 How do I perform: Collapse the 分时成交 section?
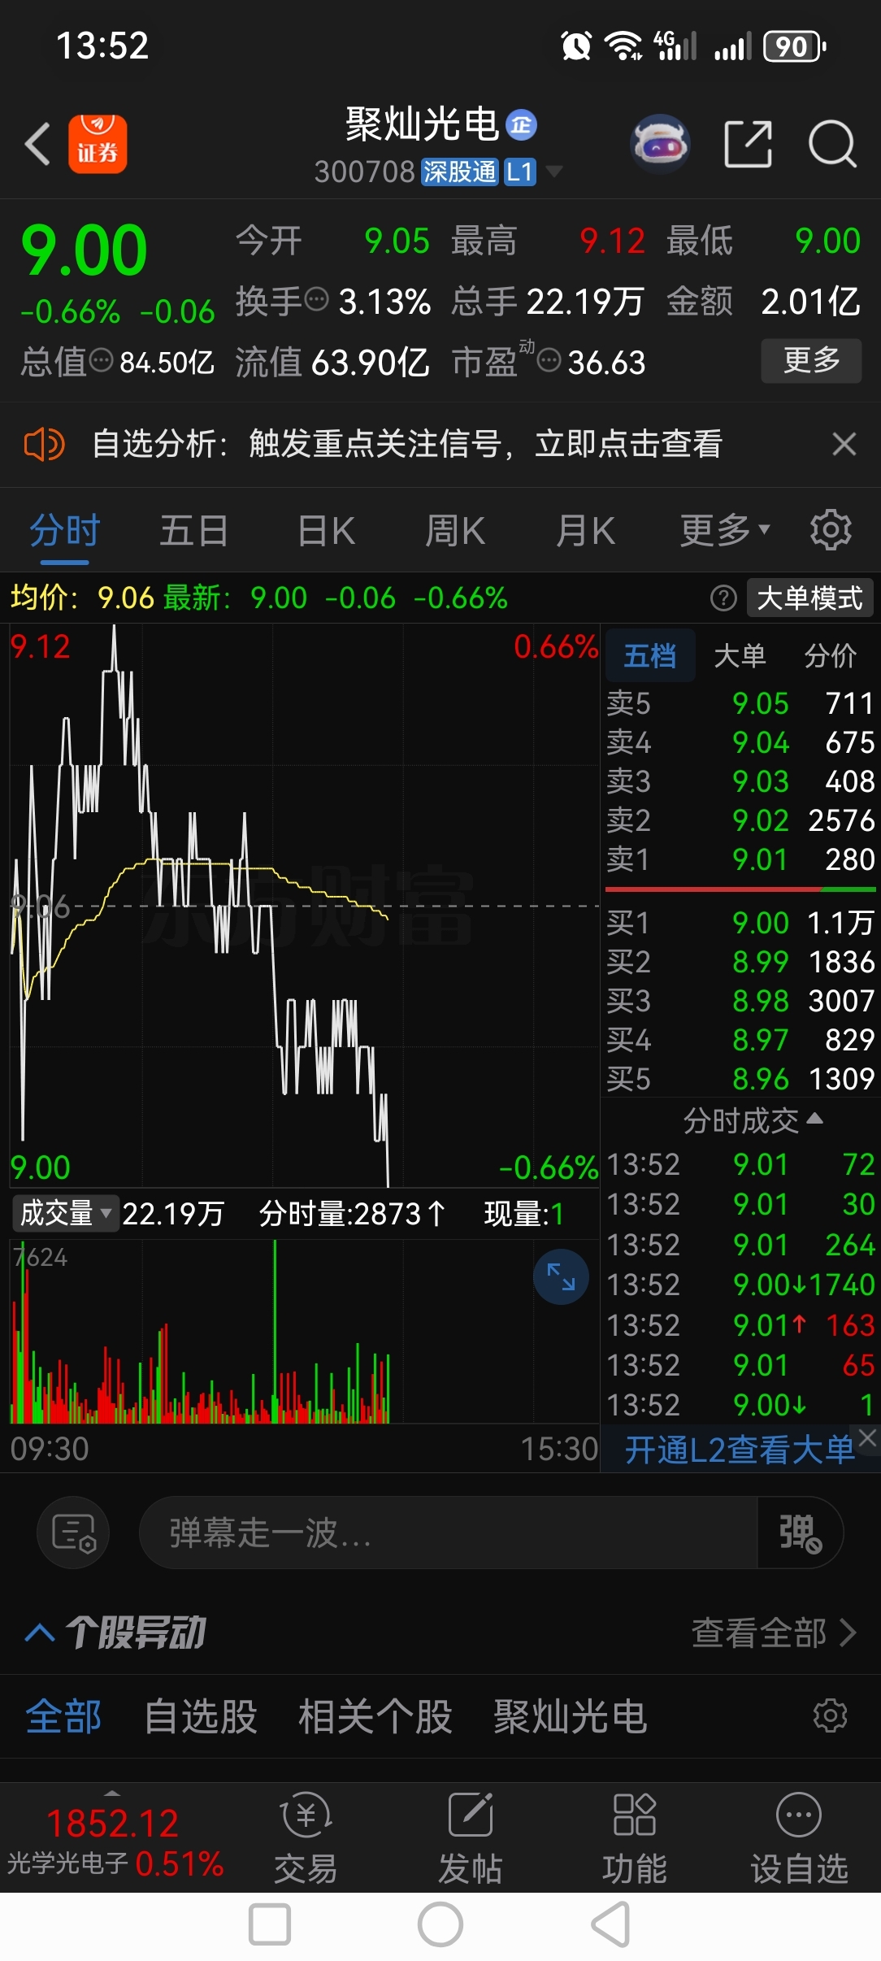click(753, 1120)
